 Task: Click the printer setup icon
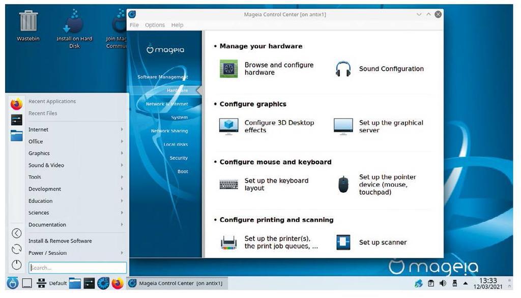[228, 242]
